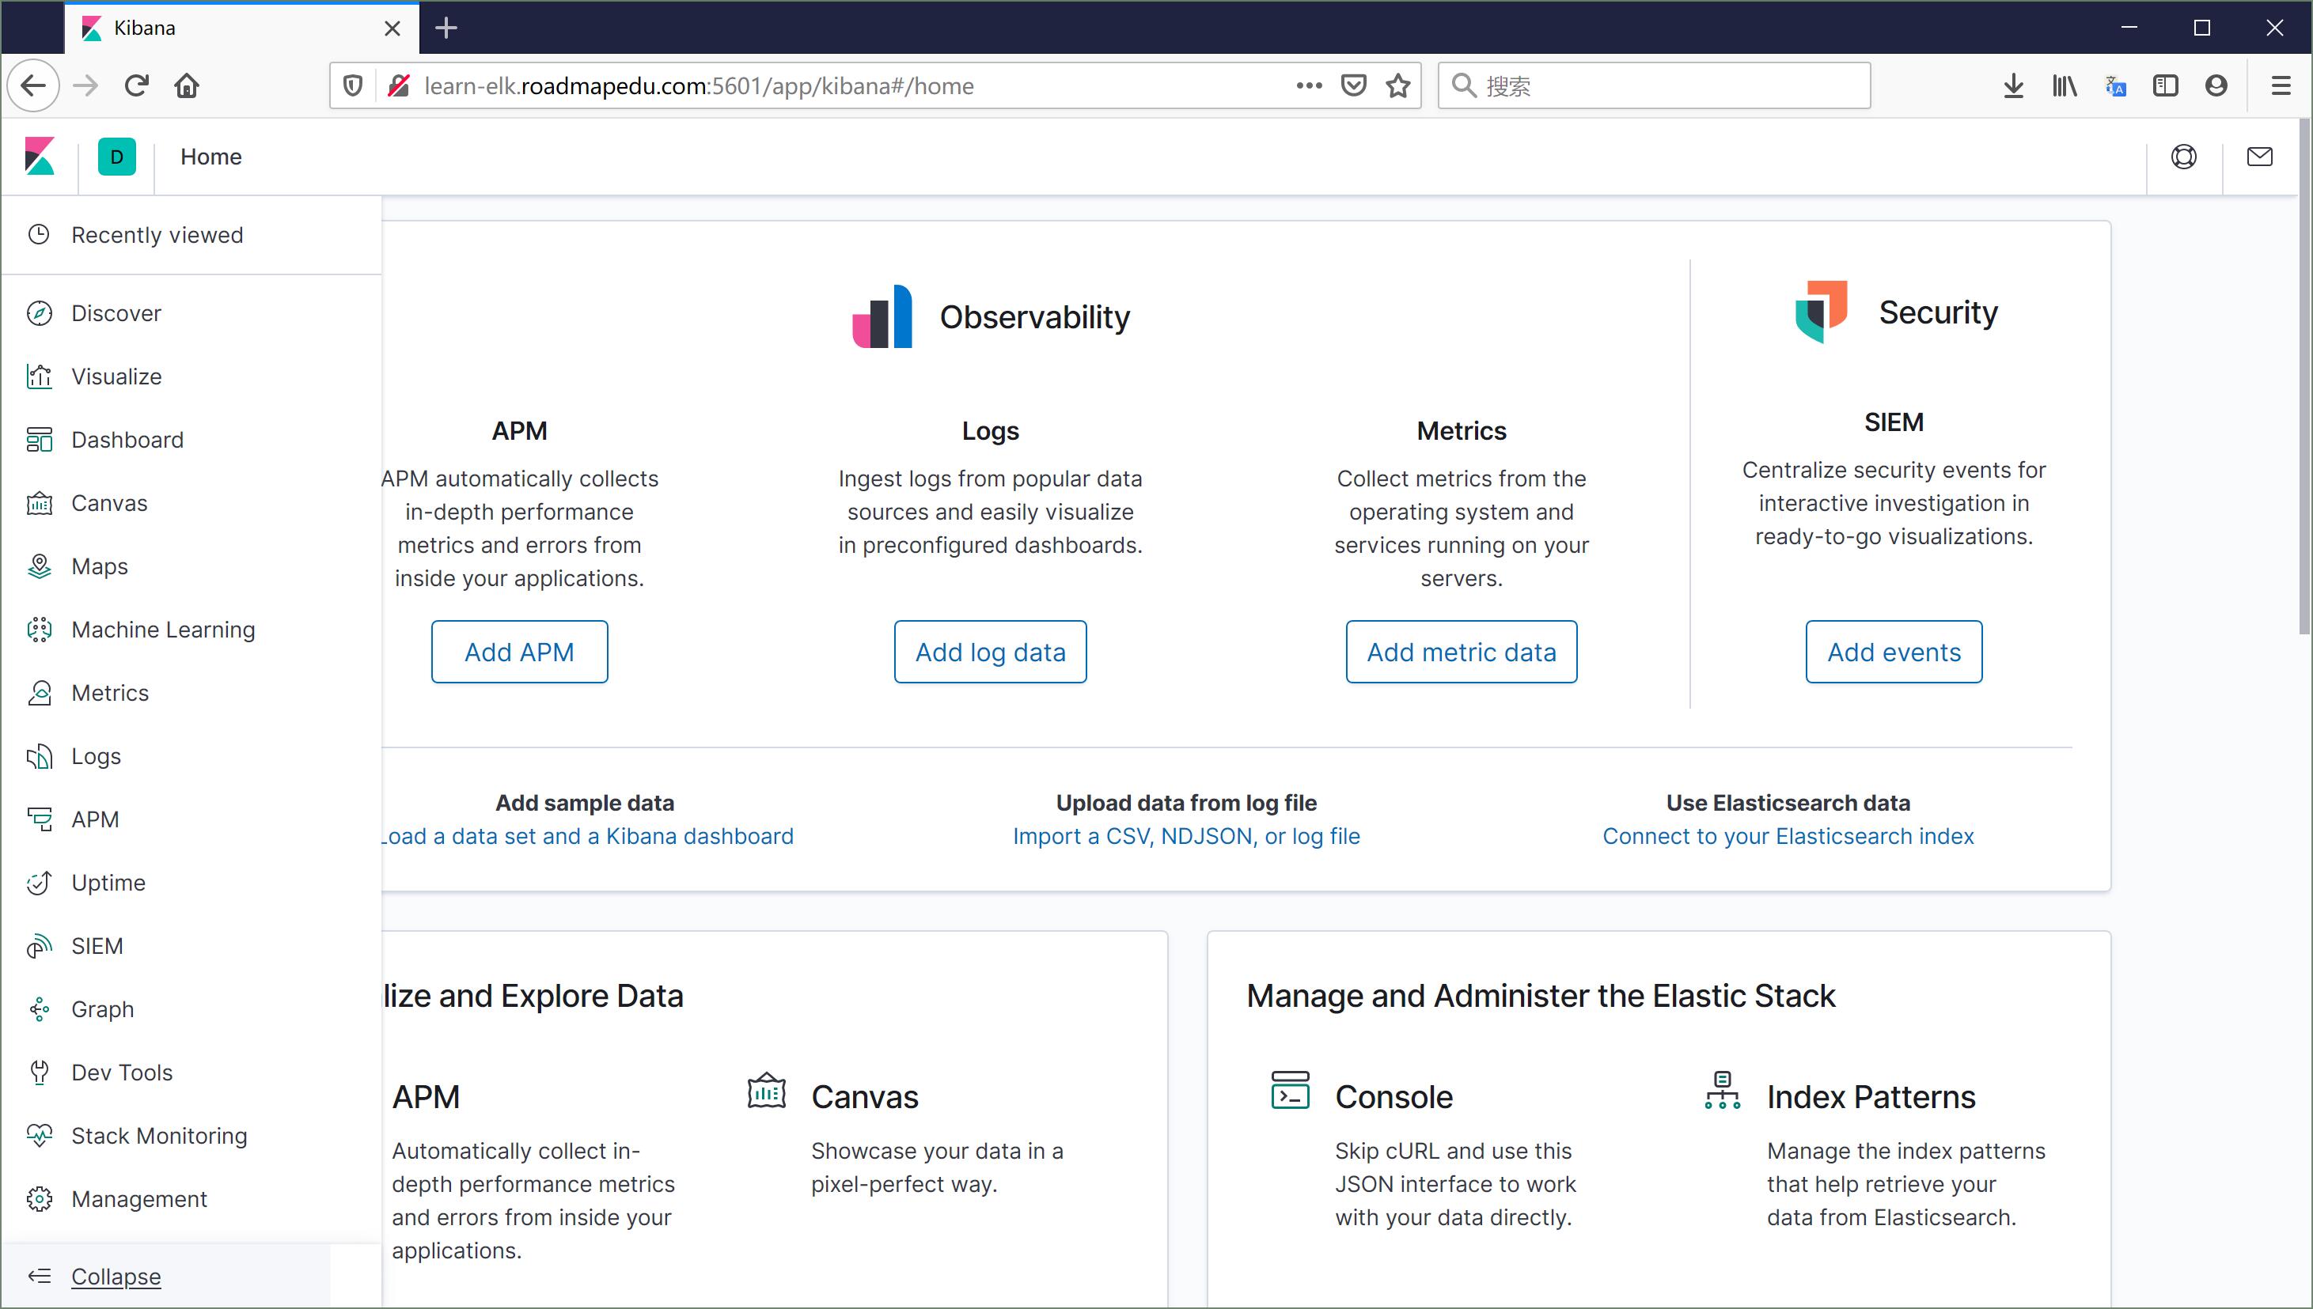Navigate to Stack Monitoring

point(159,1136)
